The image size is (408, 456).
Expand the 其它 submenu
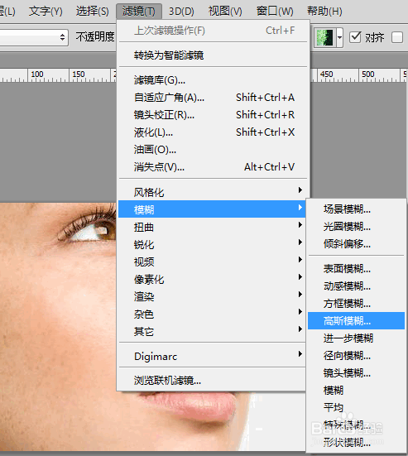click(212, 331)
